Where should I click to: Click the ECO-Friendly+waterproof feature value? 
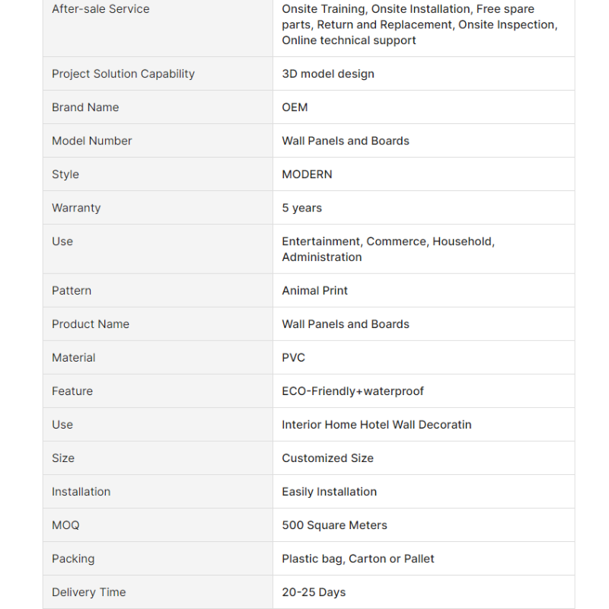pyautogui.click(x=352, y=391)
